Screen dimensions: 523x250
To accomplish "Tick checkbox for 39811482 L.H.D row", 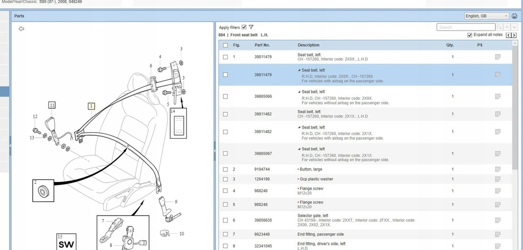I will click(225, 114).
